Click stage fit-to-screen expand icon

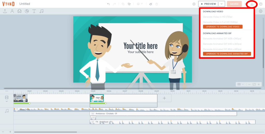[254, 84]
